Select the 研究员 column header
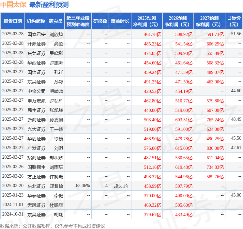Screen dimensions: 243x229 click(x=56, y=21)
